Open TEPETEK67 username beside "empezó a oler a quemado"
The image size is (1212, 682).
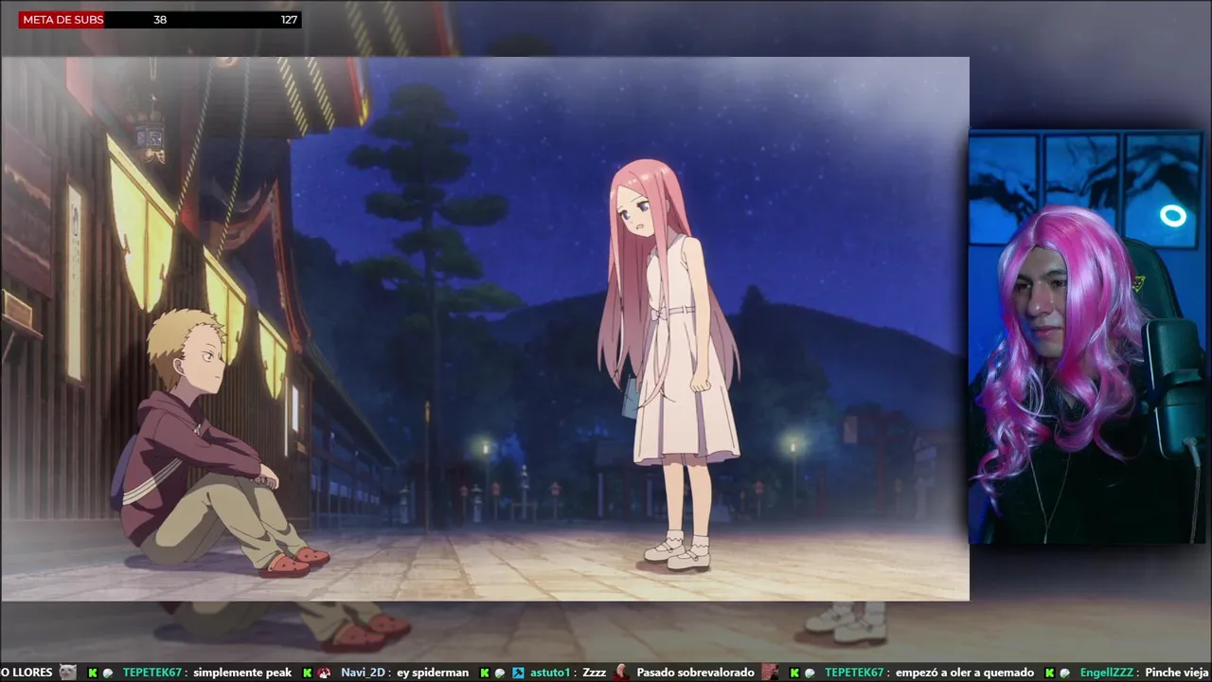pyautogui.click(x=856, y=673)
